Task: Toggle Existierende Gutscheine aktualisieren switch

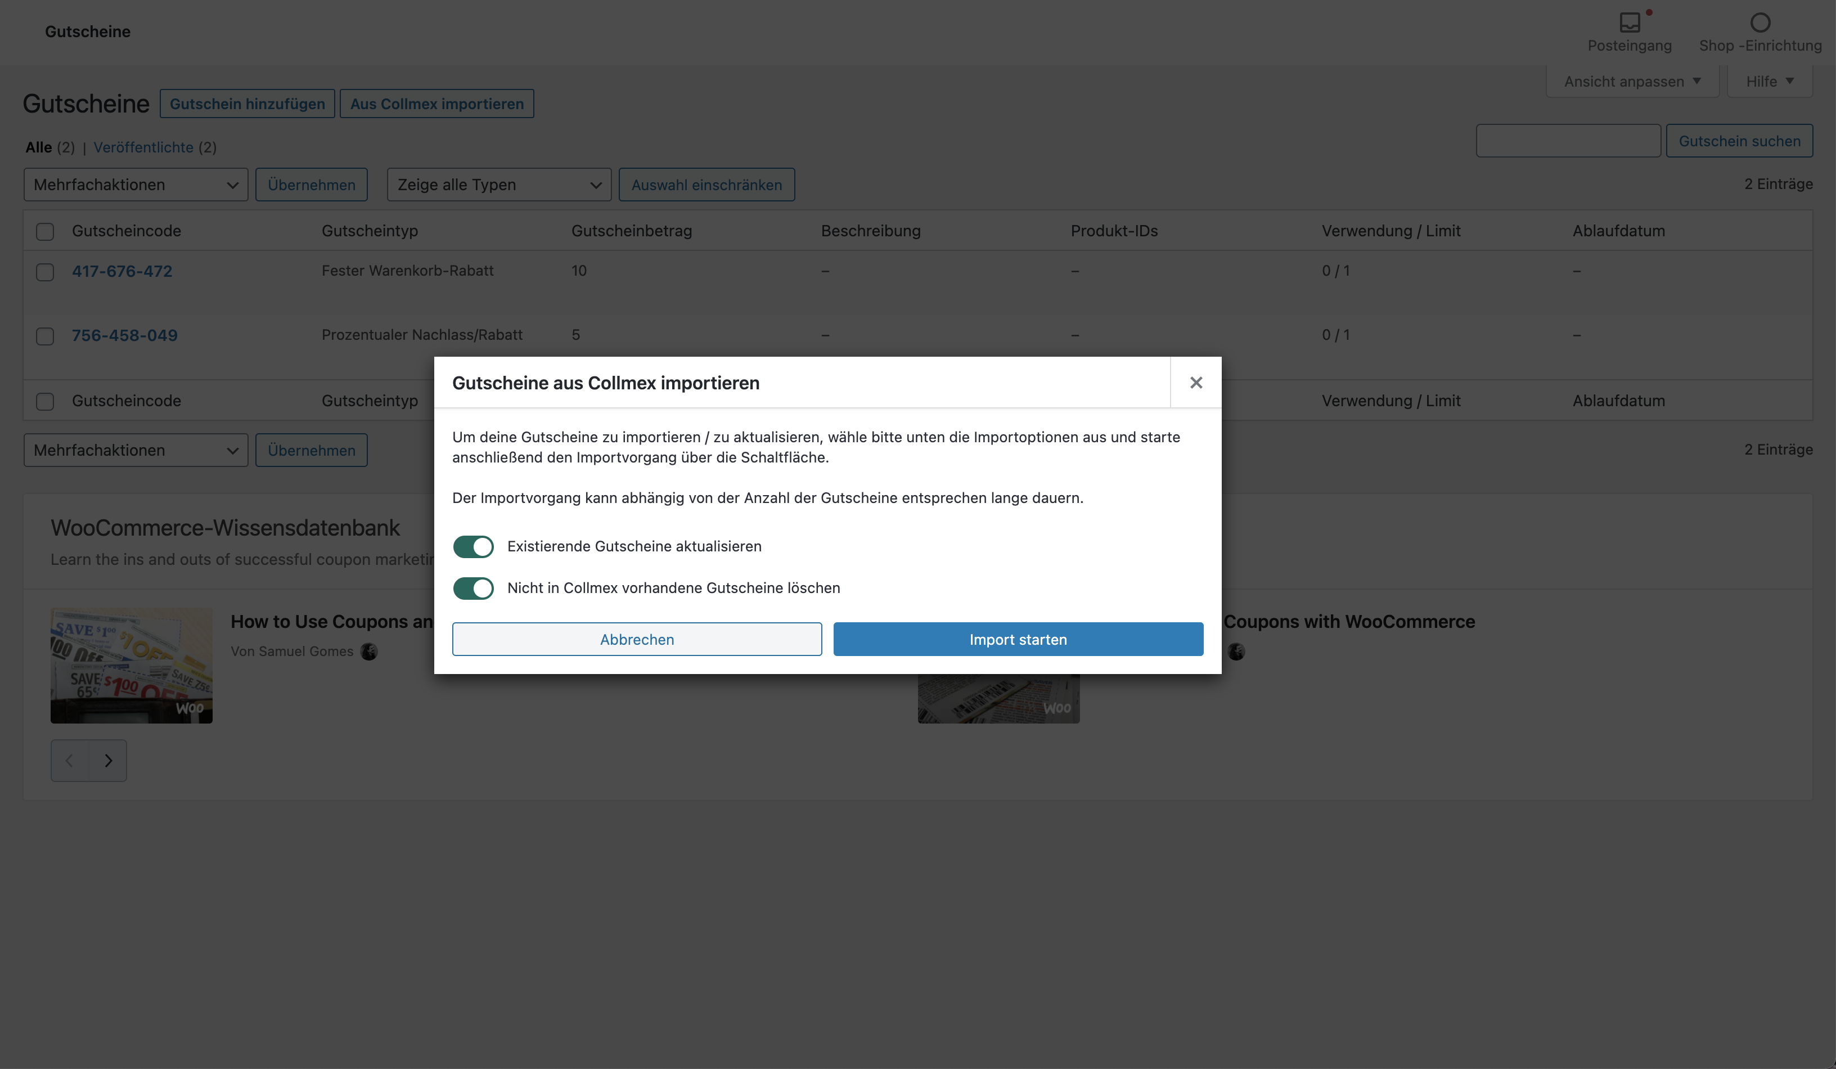Action: (473, 546)
